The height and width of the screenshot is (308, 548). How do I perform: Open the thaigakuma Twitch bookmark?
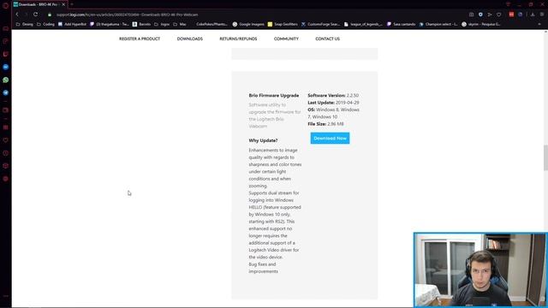point(110,24)
